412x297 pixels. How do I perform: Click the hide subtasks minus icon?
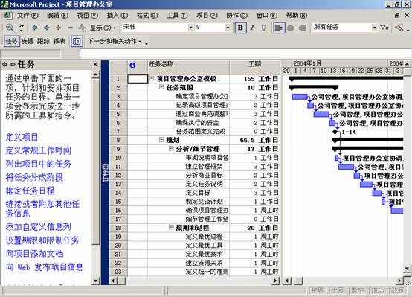[x=70, y=28]
